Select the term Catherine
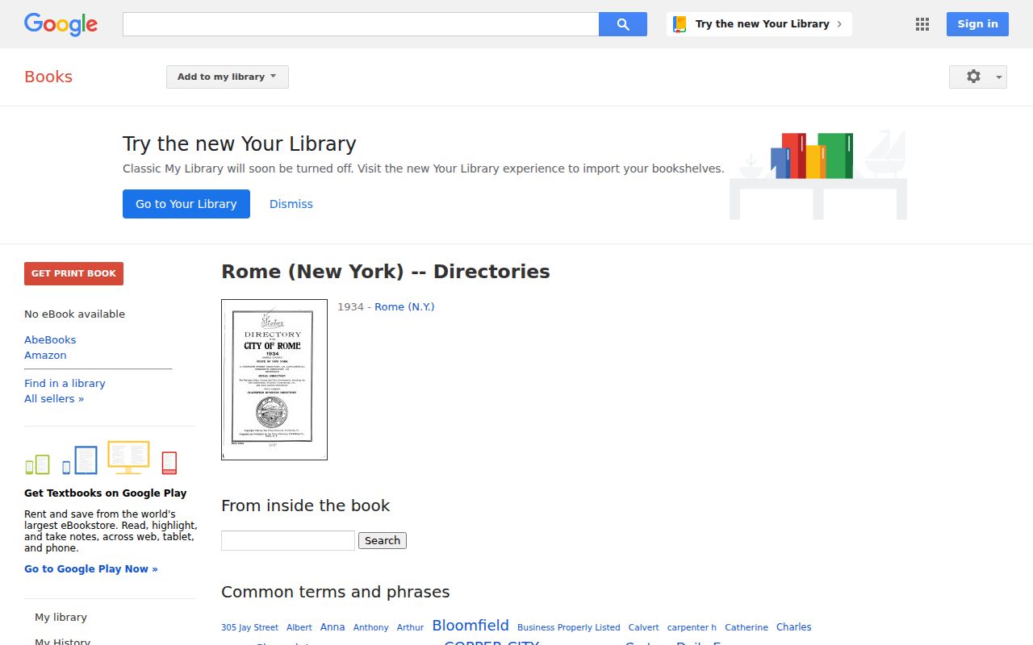 click(x=747, y=626)
